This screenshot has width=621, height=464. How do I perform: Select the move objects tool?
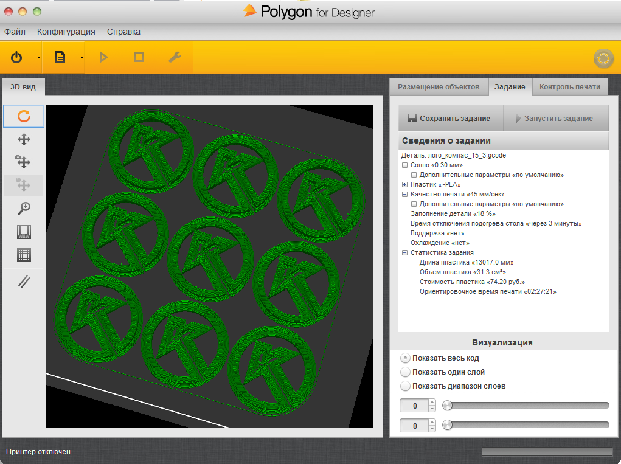tap(24, 162)
